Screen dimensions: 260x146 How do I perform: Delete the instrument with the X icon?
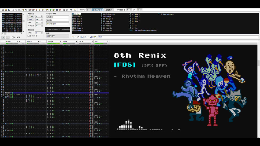click(79, 37)
